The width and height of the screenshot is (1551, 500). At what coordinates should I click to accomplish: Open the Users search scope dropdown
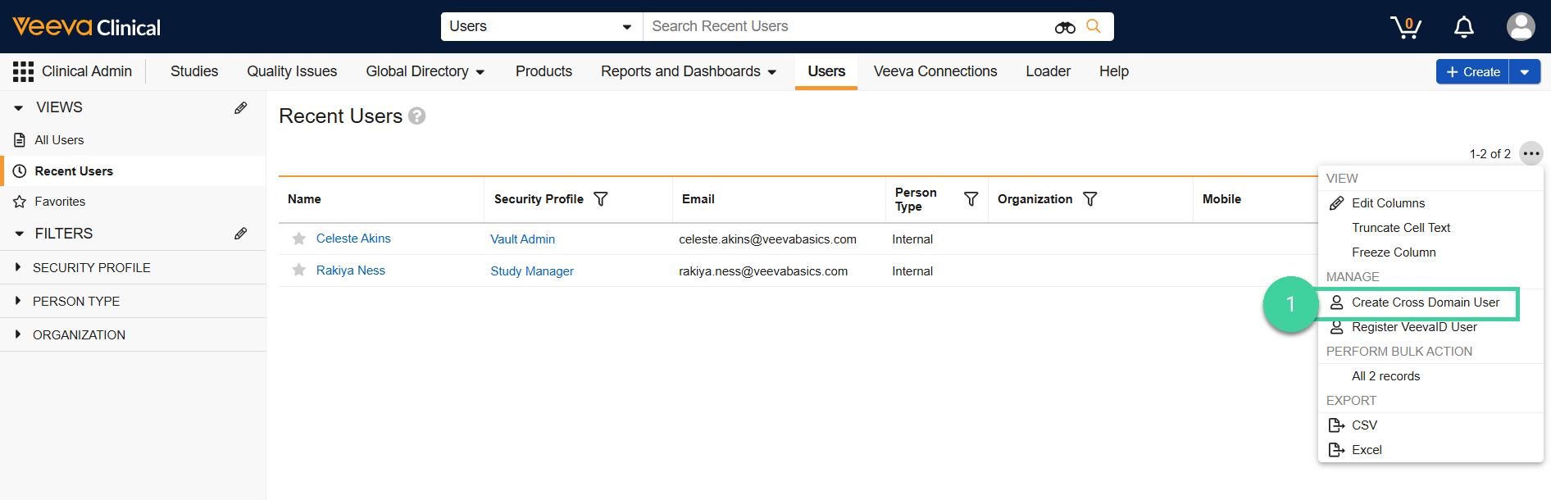(541, 26)
